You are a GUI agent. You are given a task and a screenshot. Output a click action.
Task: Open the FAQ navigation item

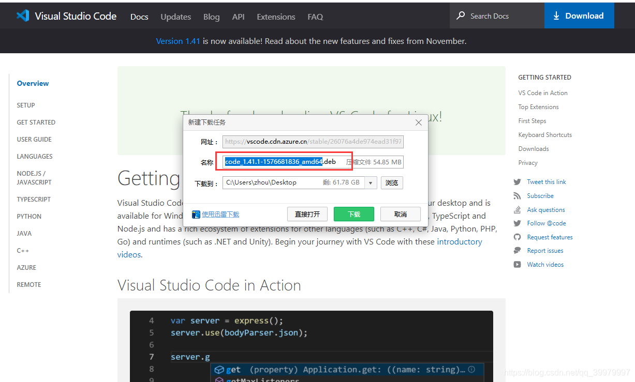pyautogui.click(x=315, y=17)
